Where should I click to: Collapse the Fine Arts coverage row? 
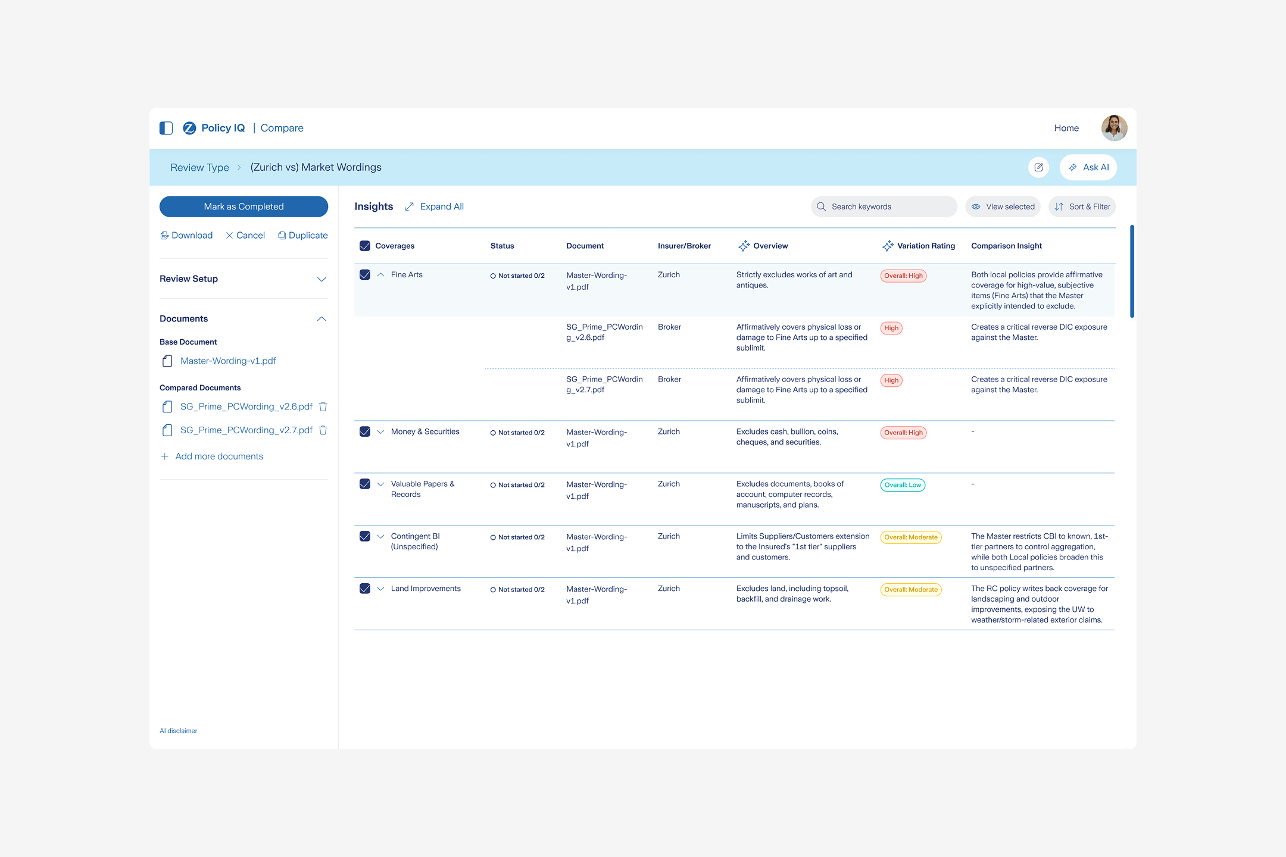tap(381, 274)
